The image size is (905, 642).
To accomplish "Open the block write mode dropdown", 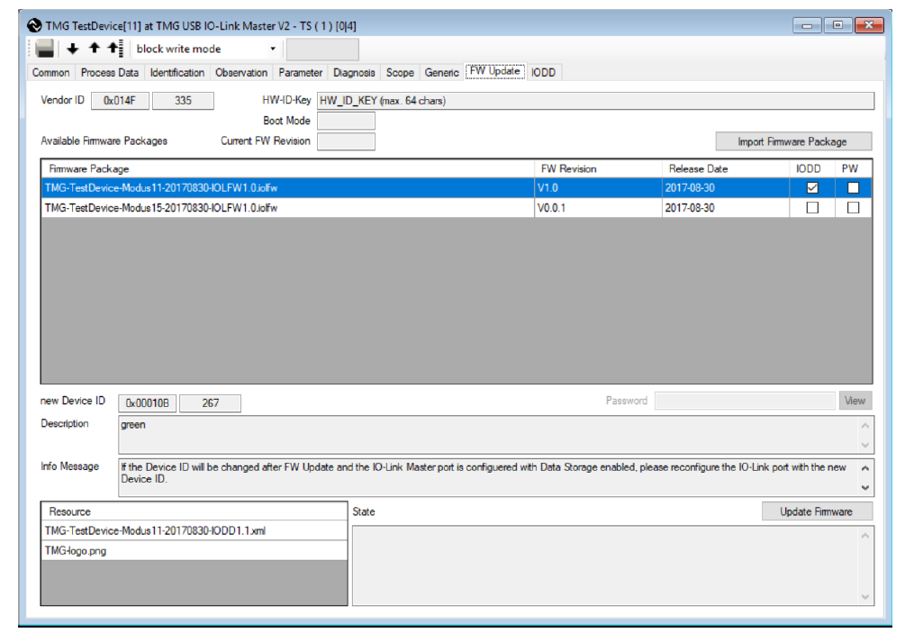I will click(273, 49).
